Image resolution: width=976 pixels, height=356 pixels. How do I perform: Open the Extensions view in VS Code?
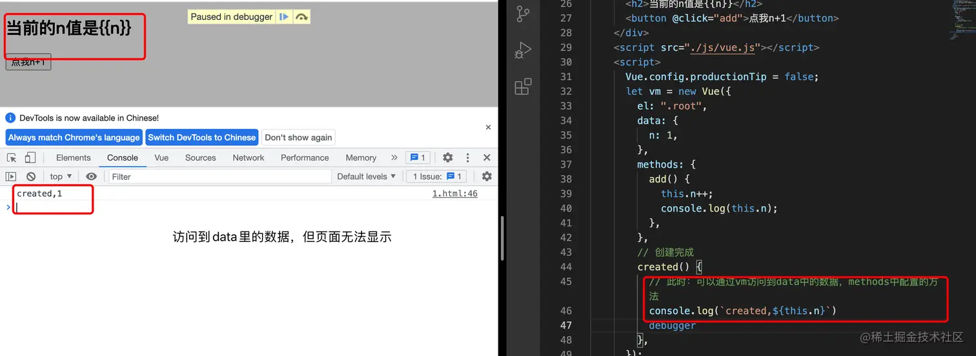[x=523, y=86]
